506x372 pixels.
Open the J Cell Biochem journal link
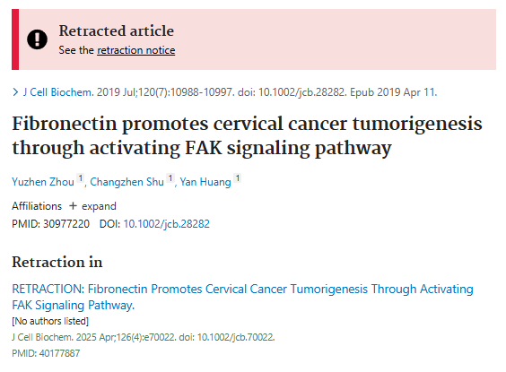tap(58, 92)
